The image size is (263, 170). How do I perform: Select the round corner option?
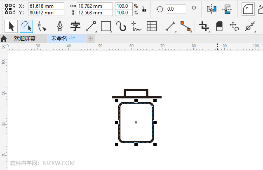248,9
